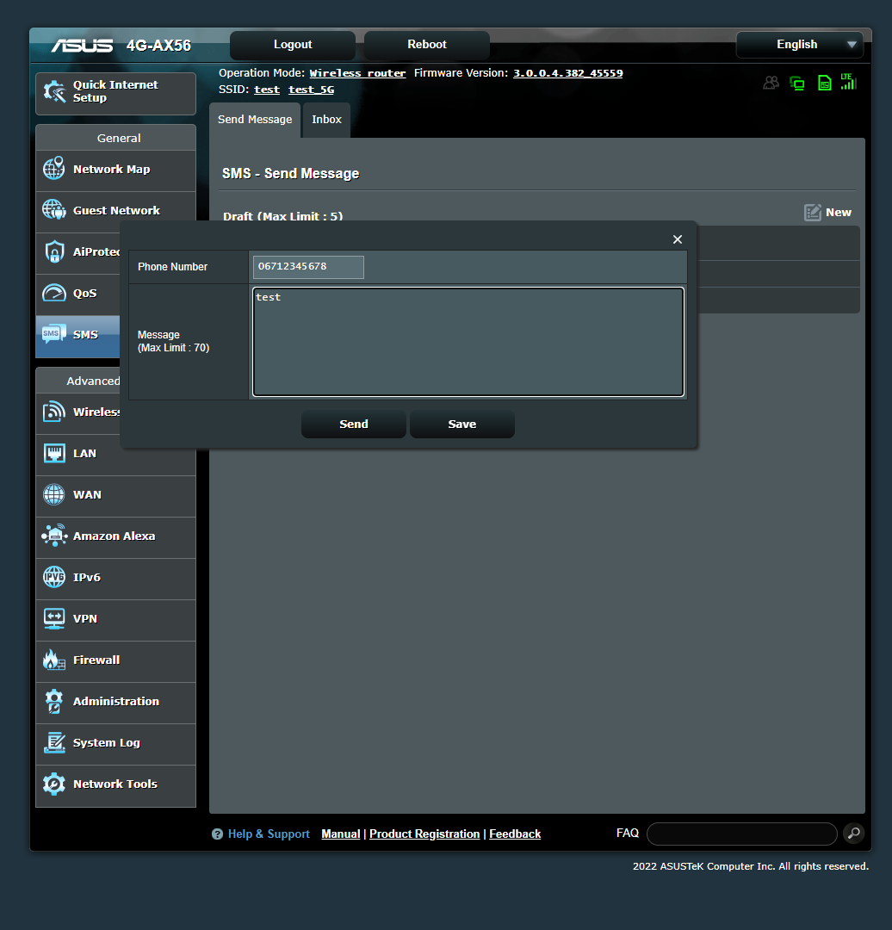Image resolution: width=892 pixels, height=930 pixels.
Task: Click the Save button
Action: point(462,424)
